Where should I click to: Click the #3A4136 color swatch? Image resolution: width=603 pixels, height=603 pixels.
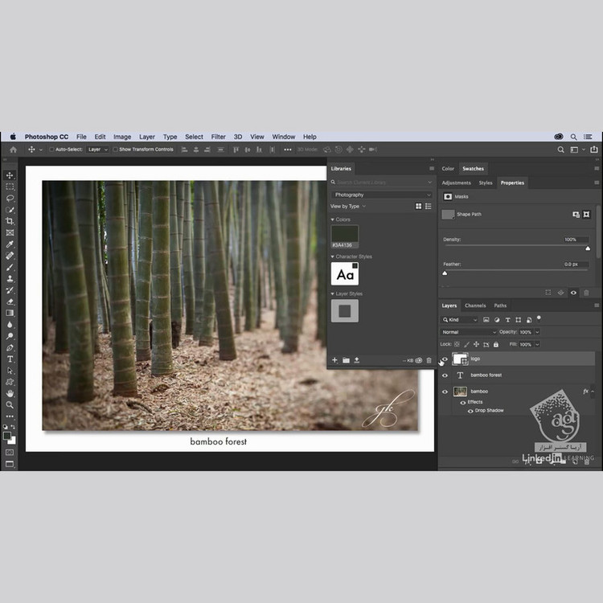click(x=345, y=234)
